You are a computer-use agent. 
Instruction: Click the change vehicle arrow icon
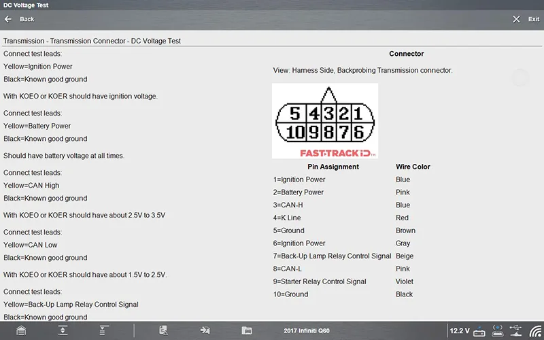point(205,330)
